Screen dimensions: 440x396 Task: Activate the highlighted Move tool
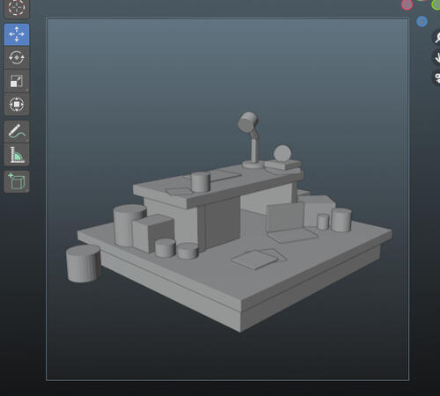tap(17, 34)
